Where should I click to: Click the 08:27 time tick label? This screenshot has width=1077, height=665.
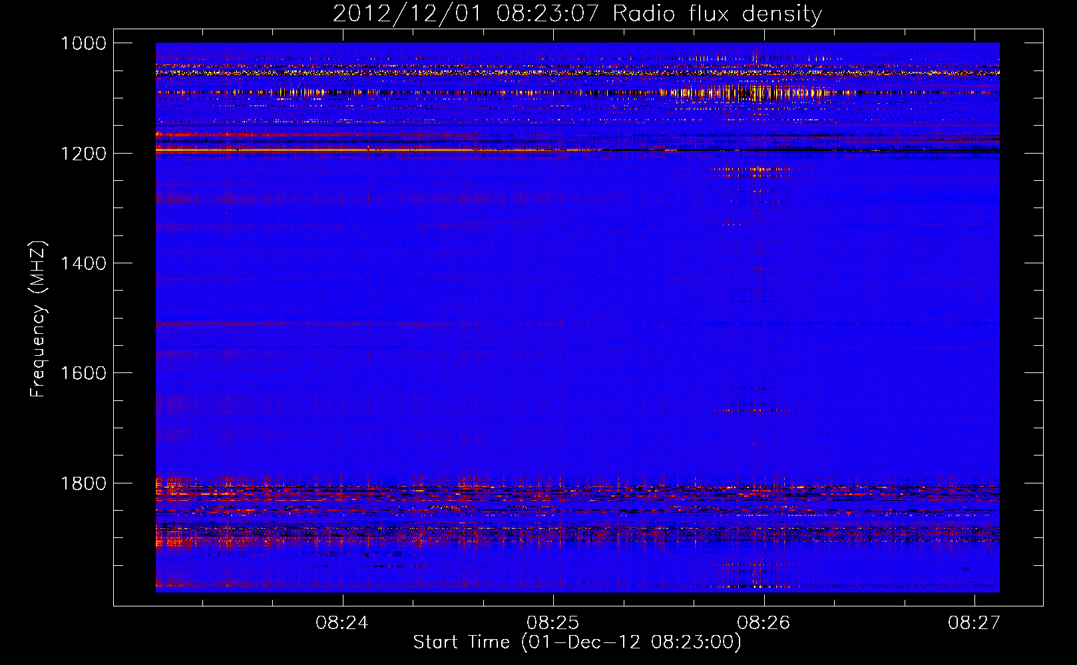coord(974,622)
